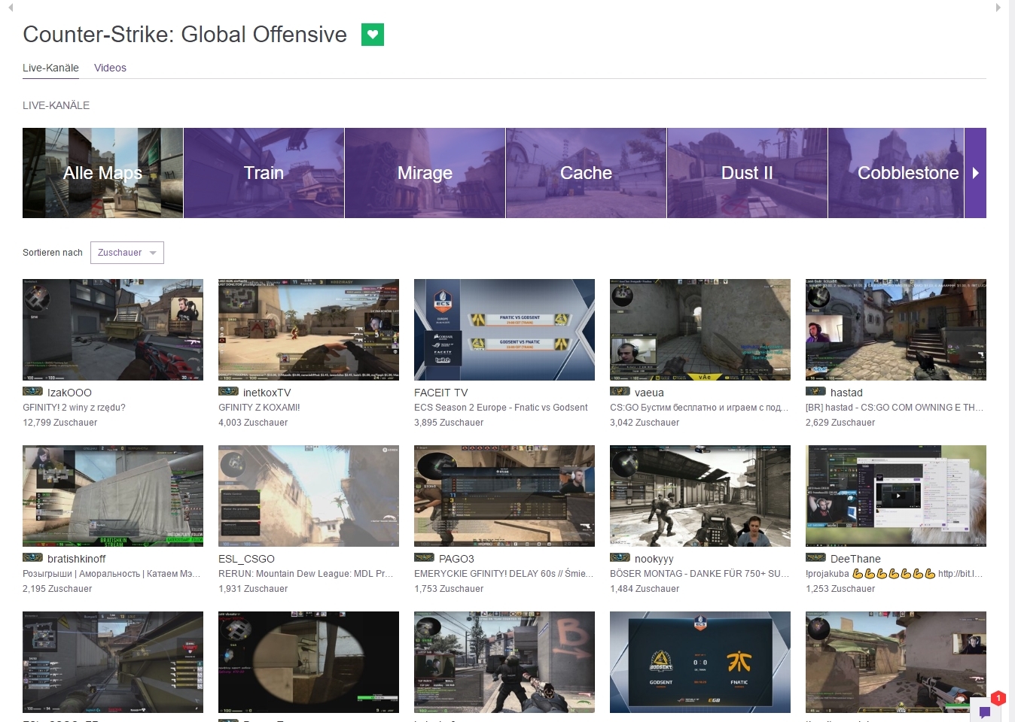Open PAGO3 stream thumbnail
The height and width of the screenshot is (722, 1015).
(504, 496)
